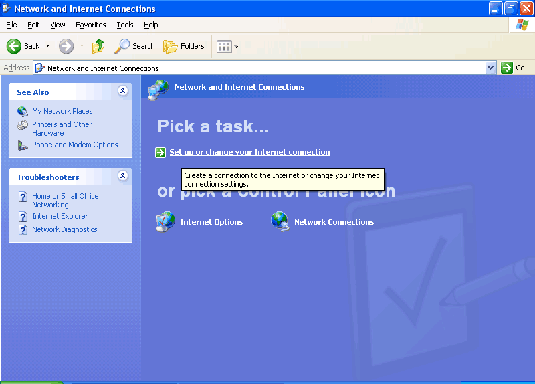Click the help icon beside Internet Explorer
The image size is (535, 384).
[23, 217]
